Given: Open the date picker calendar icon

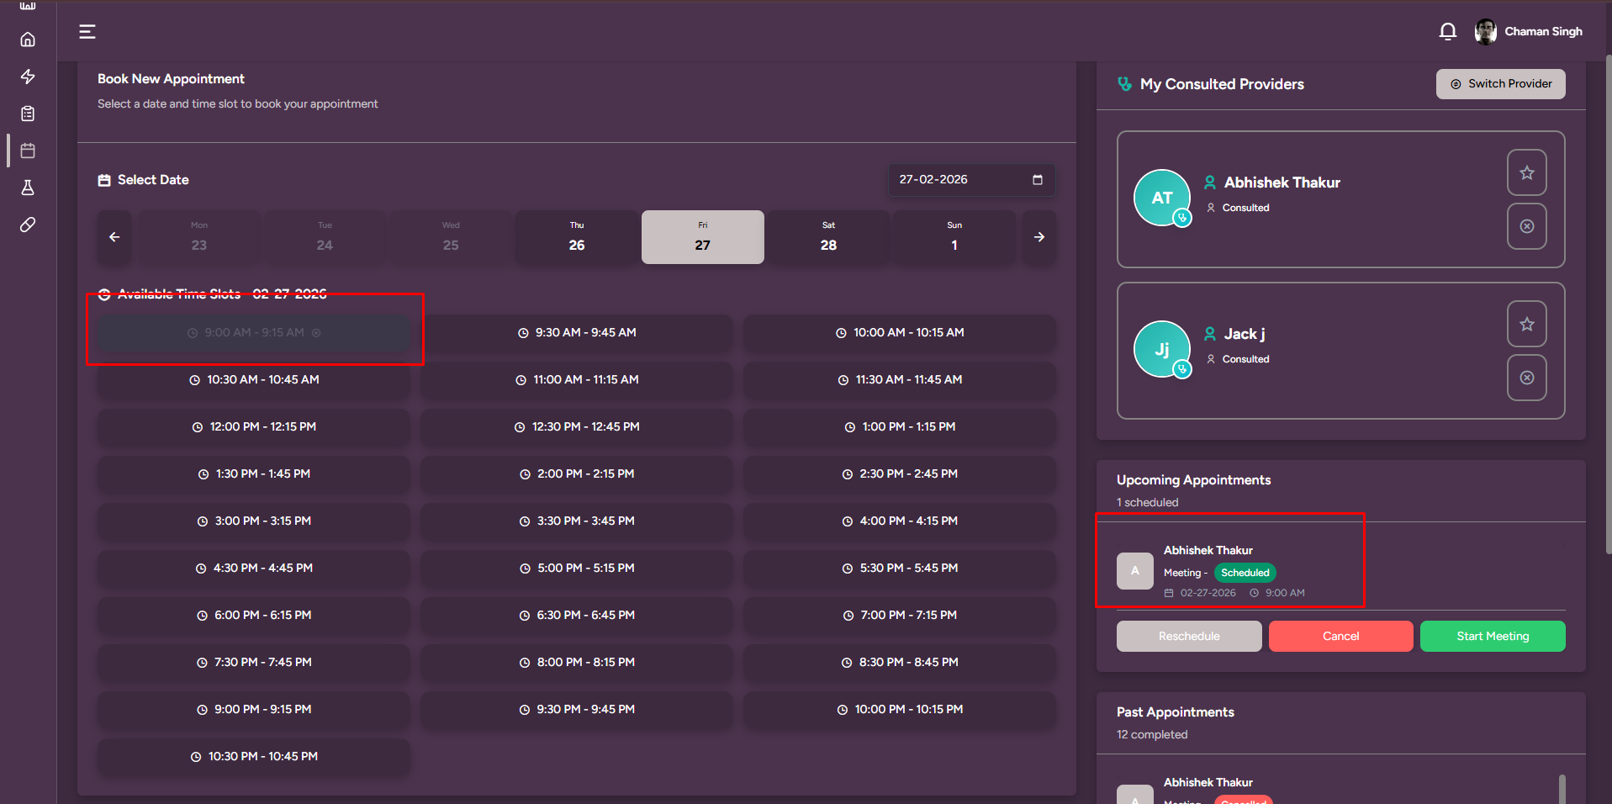Looking at the screenshot, I should click(x=1037, y=180).
